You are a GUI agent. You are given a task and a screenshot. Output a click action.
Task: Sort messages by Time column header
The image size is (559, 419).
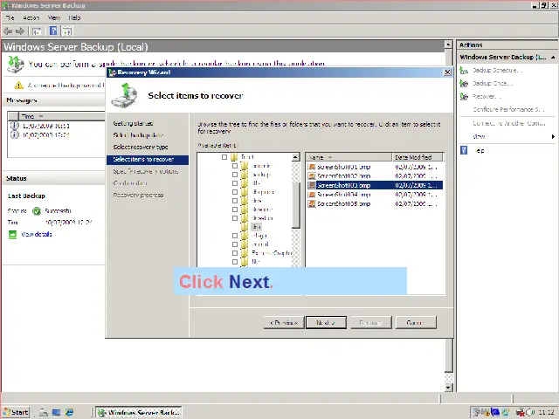[62, 116]
